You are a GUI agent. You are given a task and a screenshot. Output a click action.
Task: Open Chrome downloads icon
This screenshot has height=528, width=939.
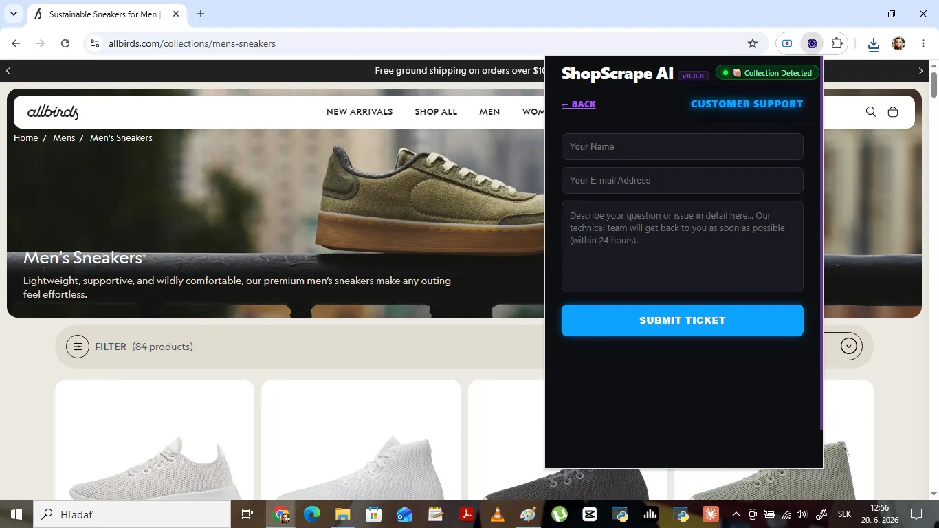(873, 44)
